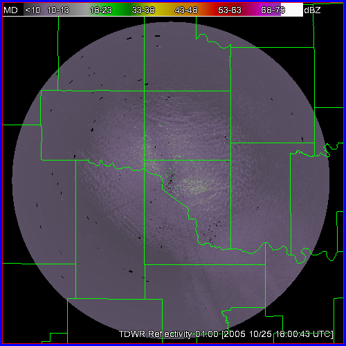Pick the 10-13 gray legend range
This screenshot has height=346, width=346.
click(x=58, y=10)
